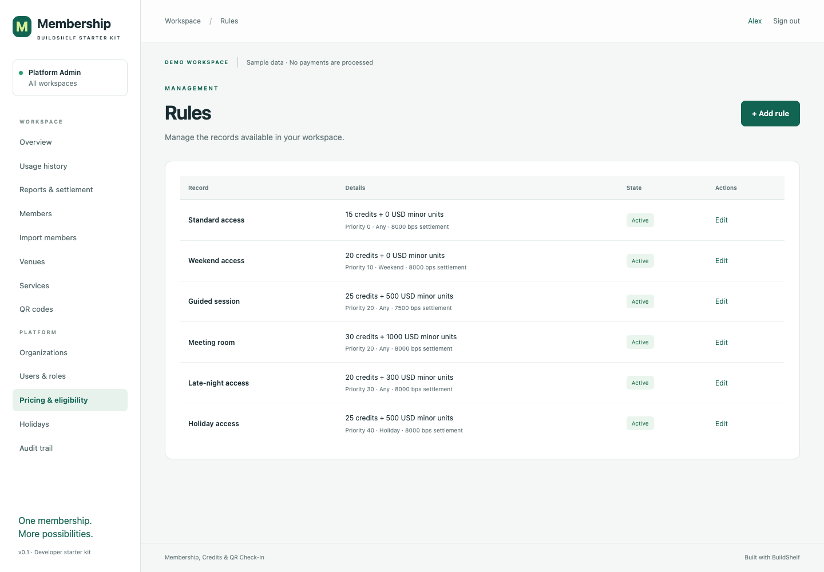Click '30 credits + 1000 USD minor units'
824x572 pixels.
click(x=401, y=337)
